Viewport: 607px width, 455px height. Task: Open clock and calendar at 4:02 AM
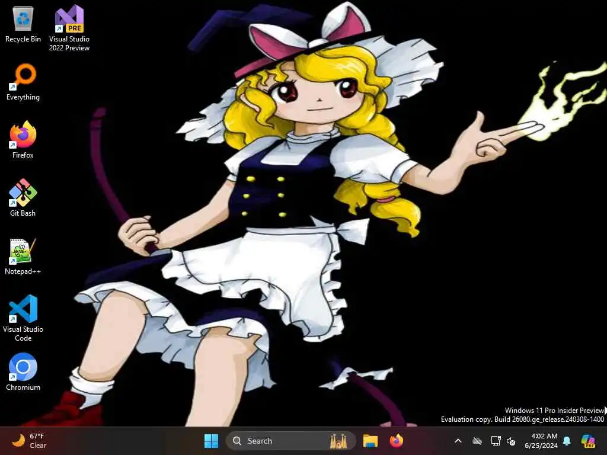[541, 441]
